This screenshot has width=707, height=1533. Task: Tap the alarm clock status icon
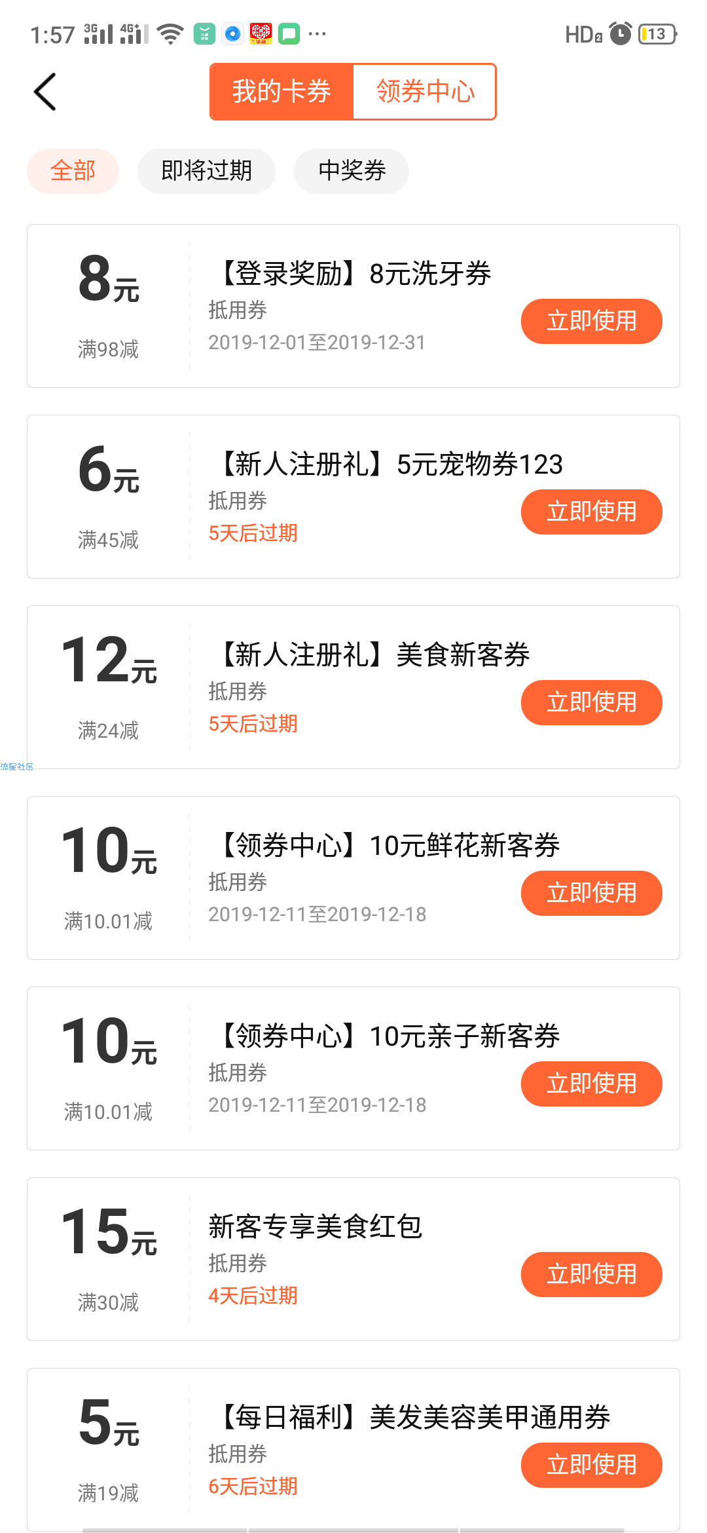620,33
